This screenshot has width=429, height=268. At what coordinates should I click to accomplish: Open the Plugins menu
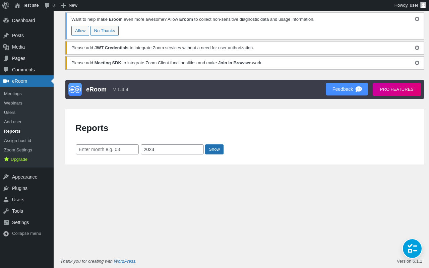[x=27, y=188]
